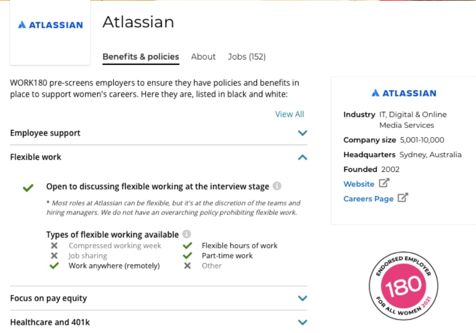Screen dimensions: 476x333
Task: Collapse the Flexible work section chevron
Action: [x=302, y=157]
